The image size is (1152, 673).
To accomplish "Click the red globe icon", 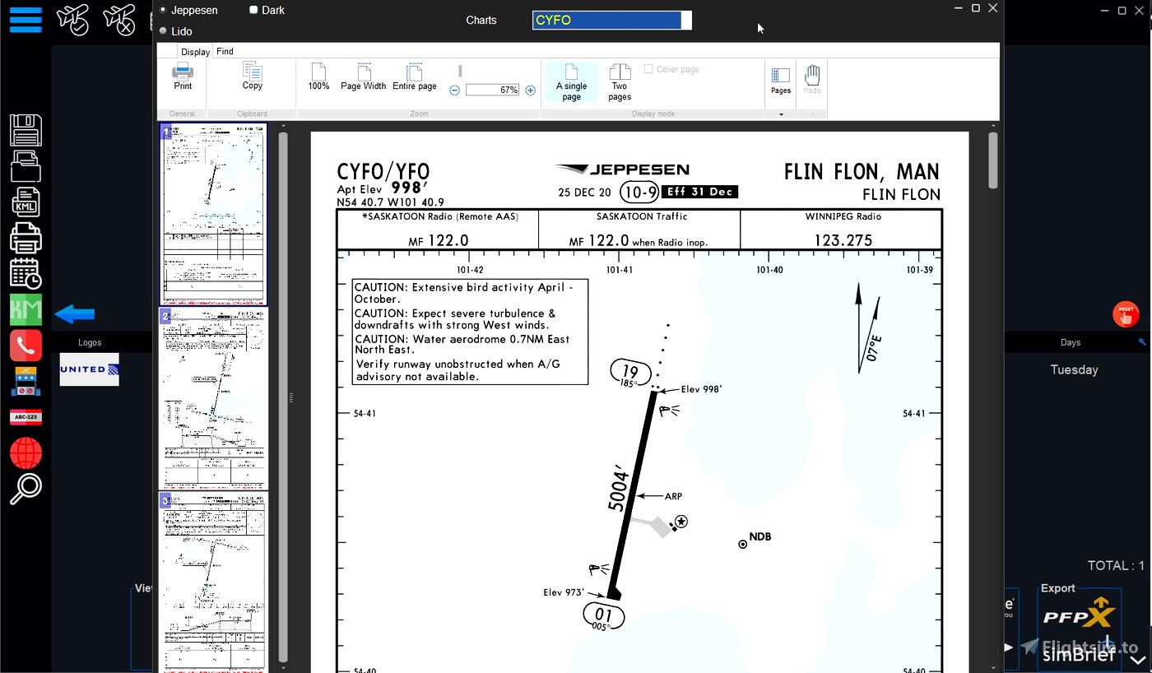I will click(x=26, y=452).
